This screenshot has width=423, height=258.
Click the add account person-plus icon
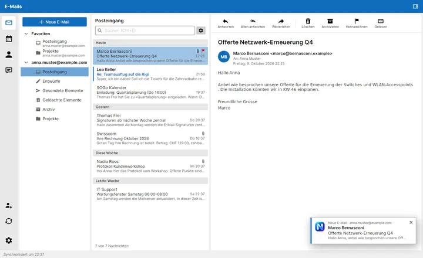(9, 206)
